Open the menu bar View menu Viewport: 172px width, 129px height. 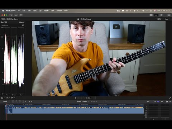point(52,11)
